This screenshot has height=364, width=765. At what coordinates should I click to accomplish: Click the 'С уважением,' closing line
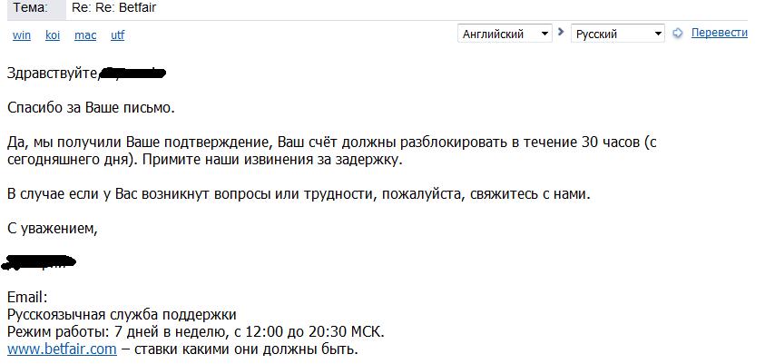pos(52,228)
